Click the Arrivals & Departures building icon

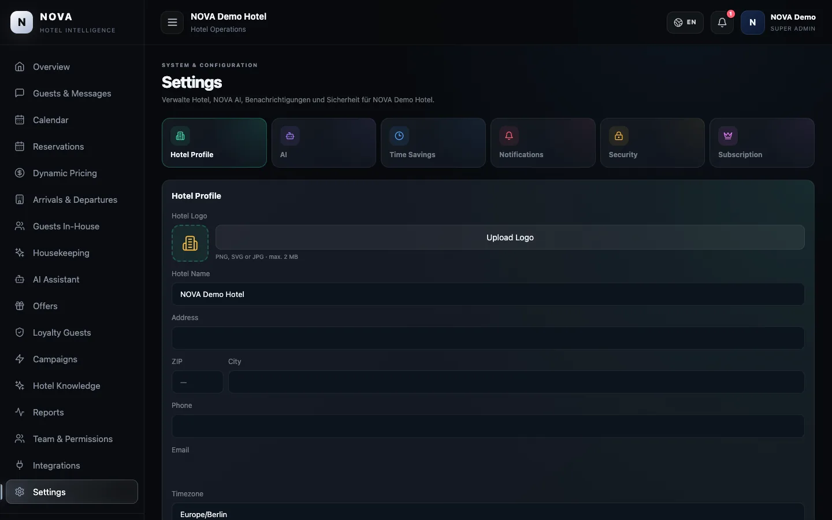20,199
